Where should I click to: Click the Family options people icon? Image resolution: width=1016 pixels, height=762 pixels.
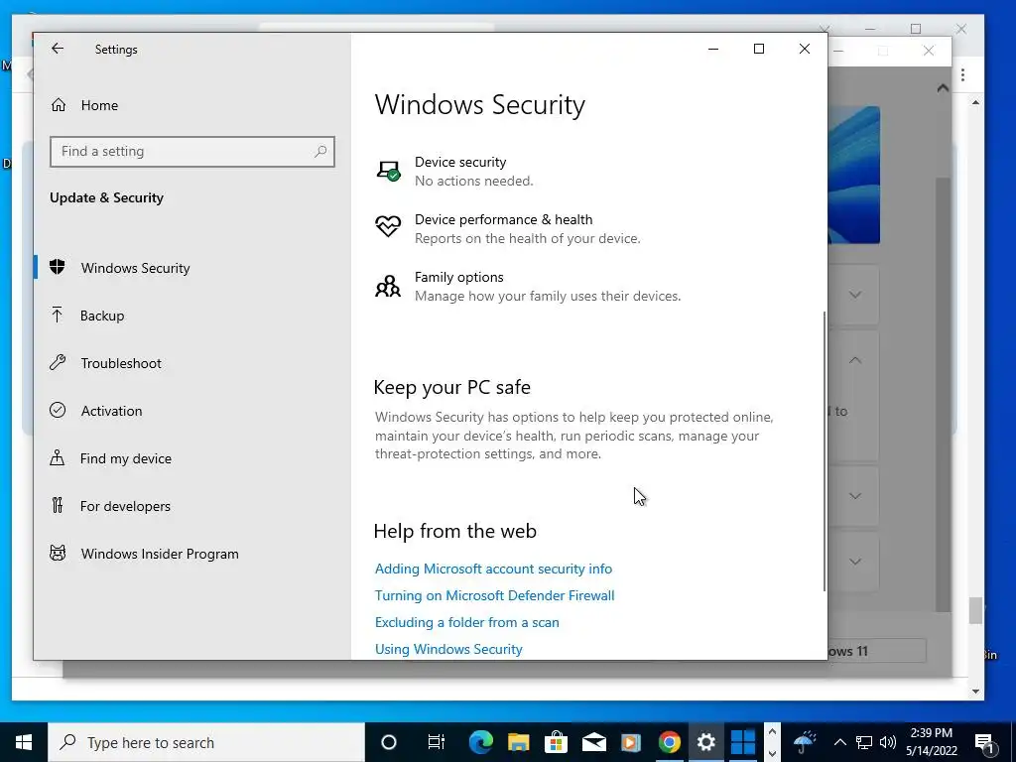pyautogui.click(x=388, y=286)
